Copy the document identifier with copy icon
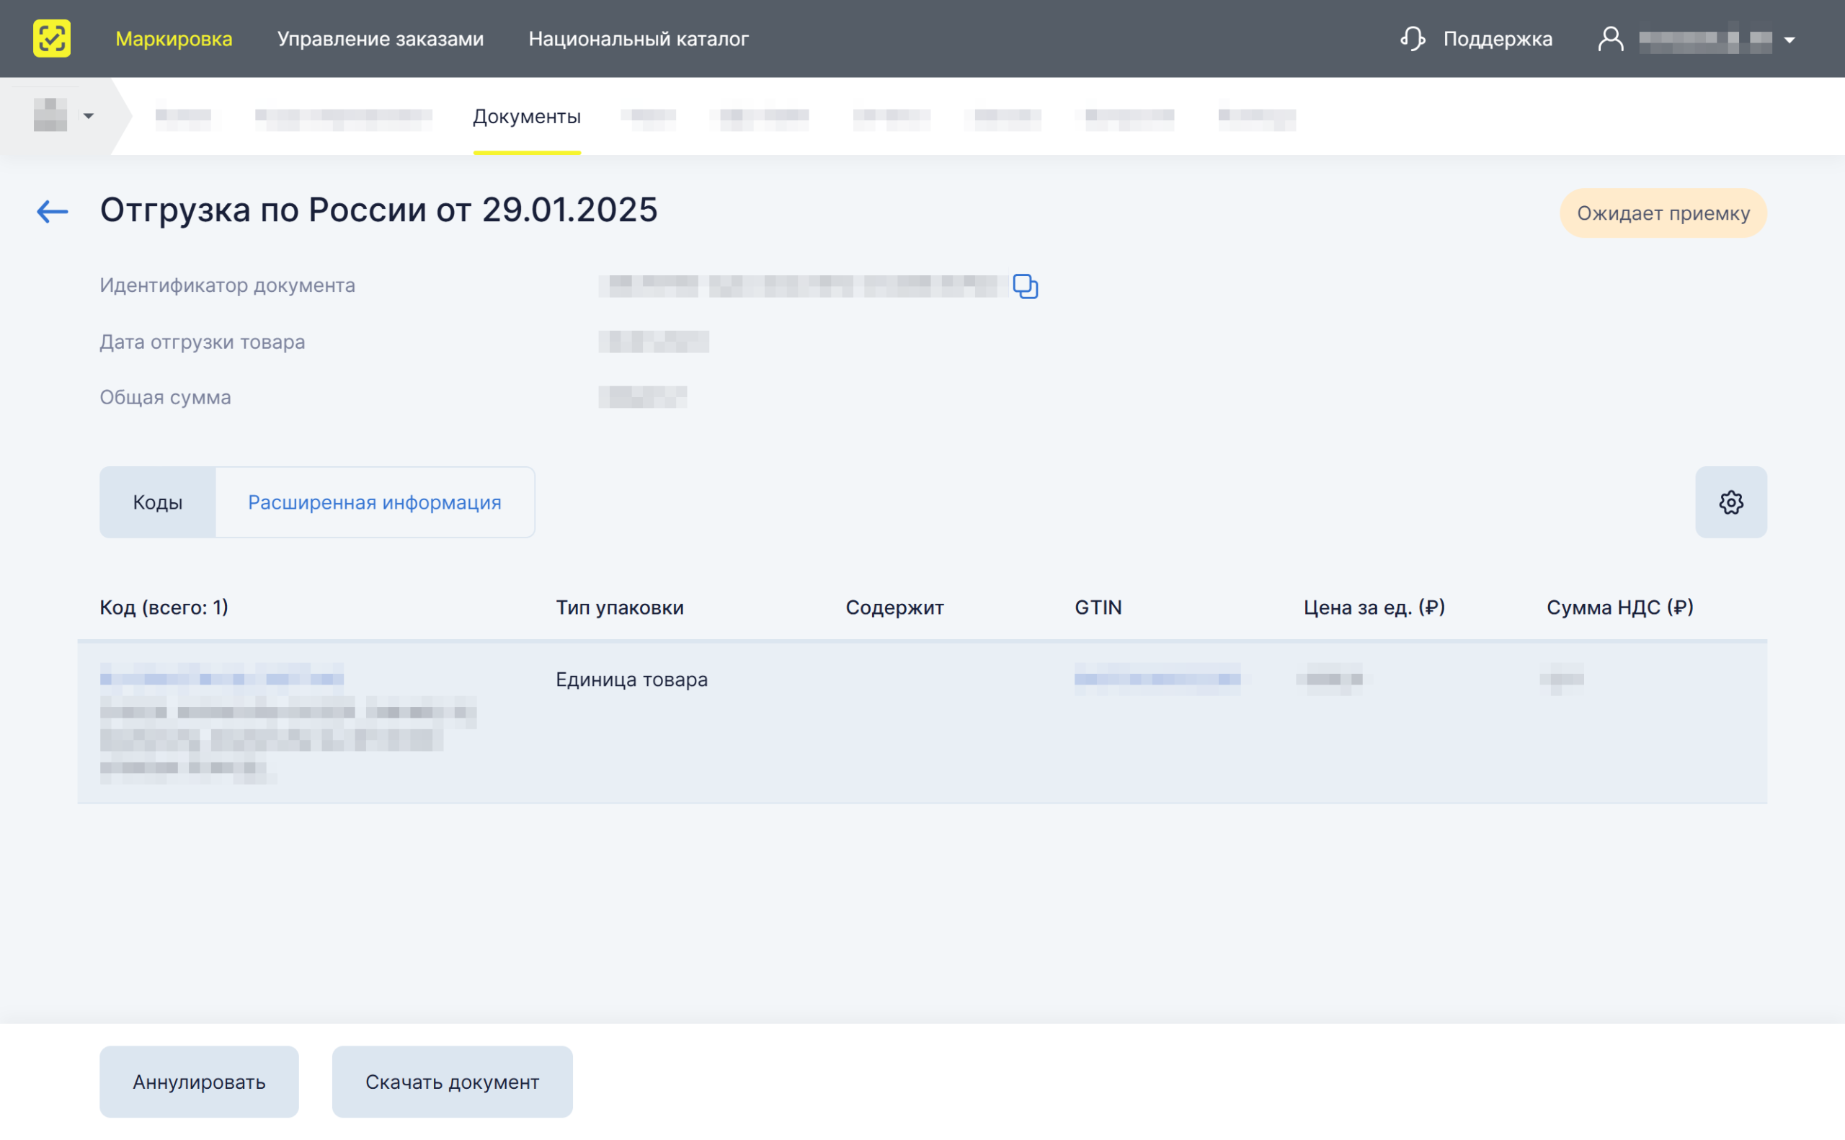The width and height of the screenshot is (1845, 1140). click(x=1026, y=287)
